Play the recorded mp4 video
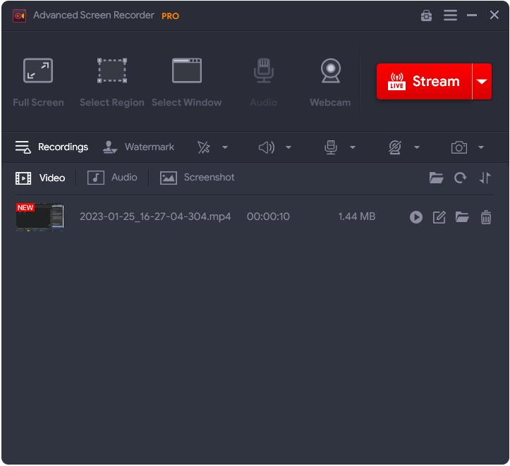 click(x=416, y=217)
